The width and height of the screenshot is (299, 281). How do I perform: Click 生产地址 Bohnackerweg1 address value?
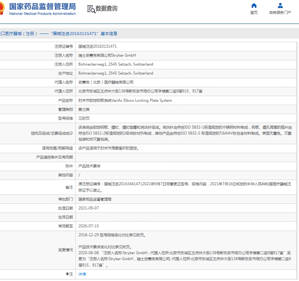116,73
